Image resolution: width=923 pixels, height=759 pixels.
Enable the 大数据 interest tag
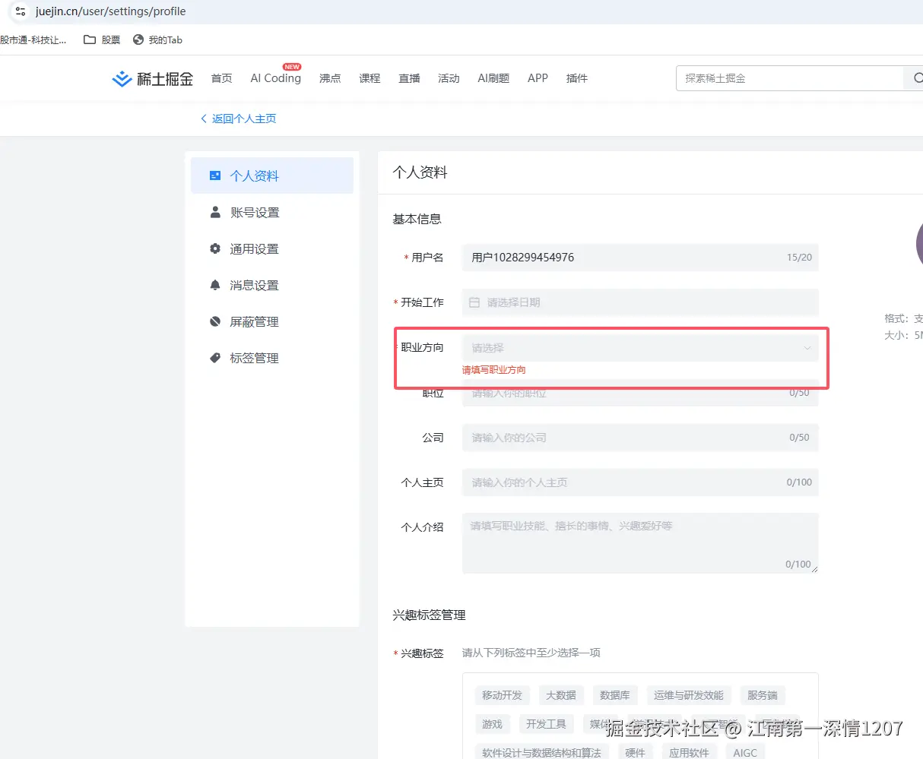click(x=561, y=694)
